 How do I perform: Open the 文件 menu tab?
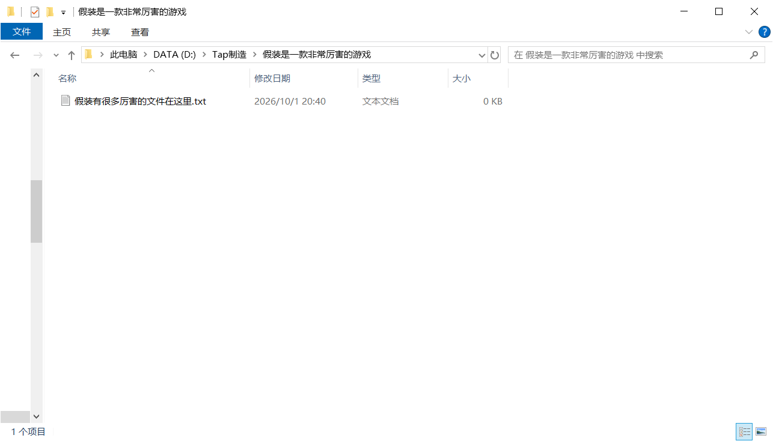coord(22,31)
